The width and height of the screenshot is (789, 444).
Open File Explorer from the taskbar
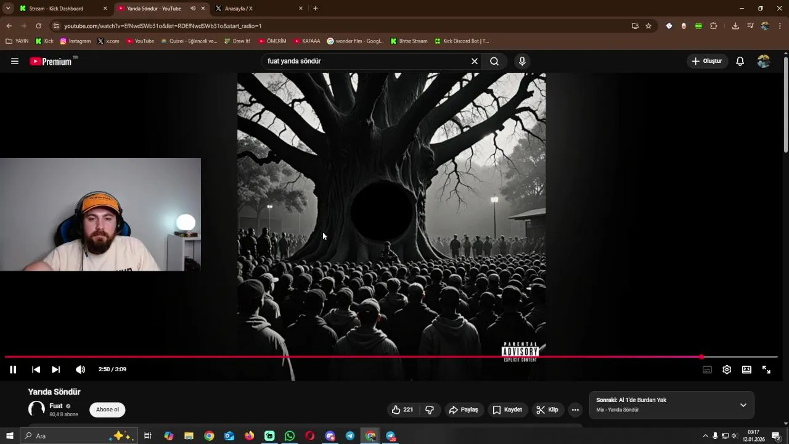click(x=189, y=436)
